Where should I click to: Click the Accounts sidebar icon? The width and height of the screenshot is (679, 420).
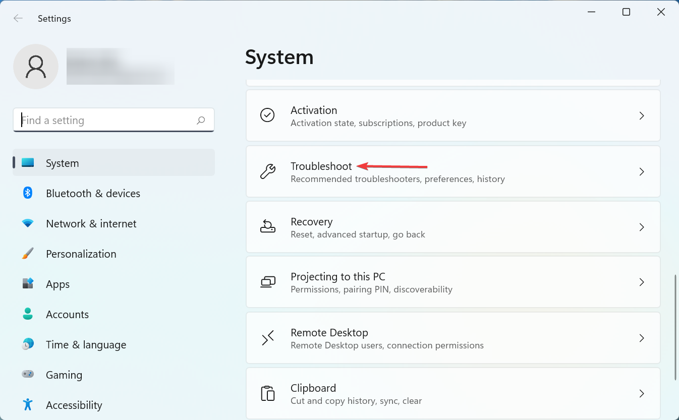(27, 314)
